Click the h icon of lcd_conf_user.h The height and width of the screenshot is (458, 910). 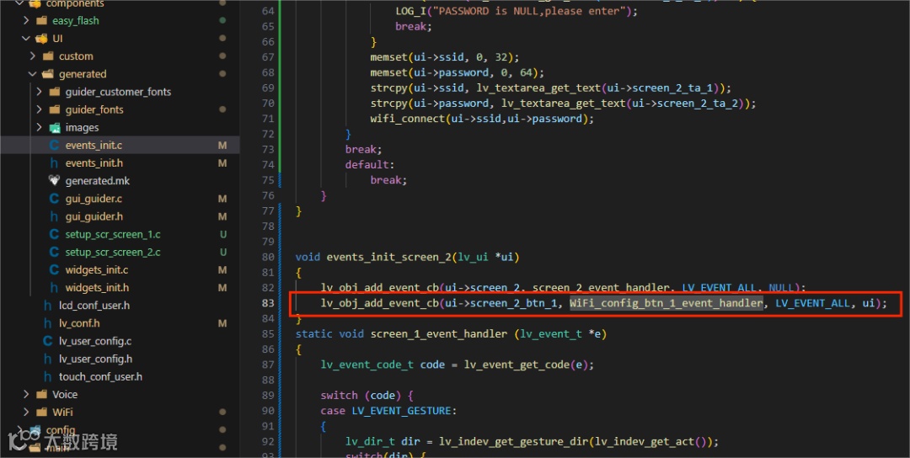48,306
